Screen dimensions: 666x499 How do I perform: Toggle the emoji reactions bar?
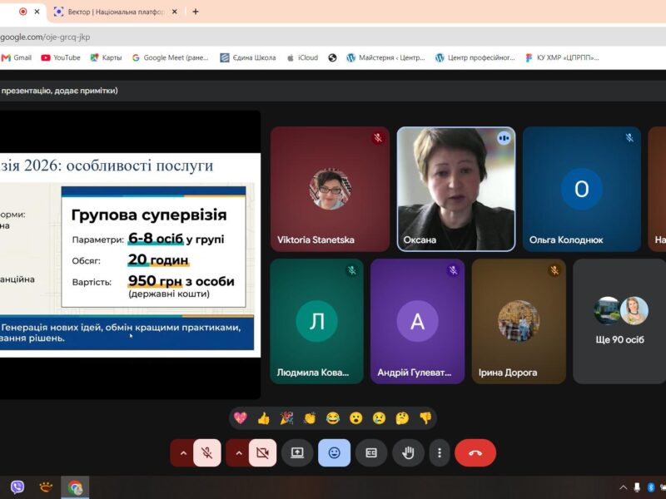pyautogui.click(x=335, y=452)
